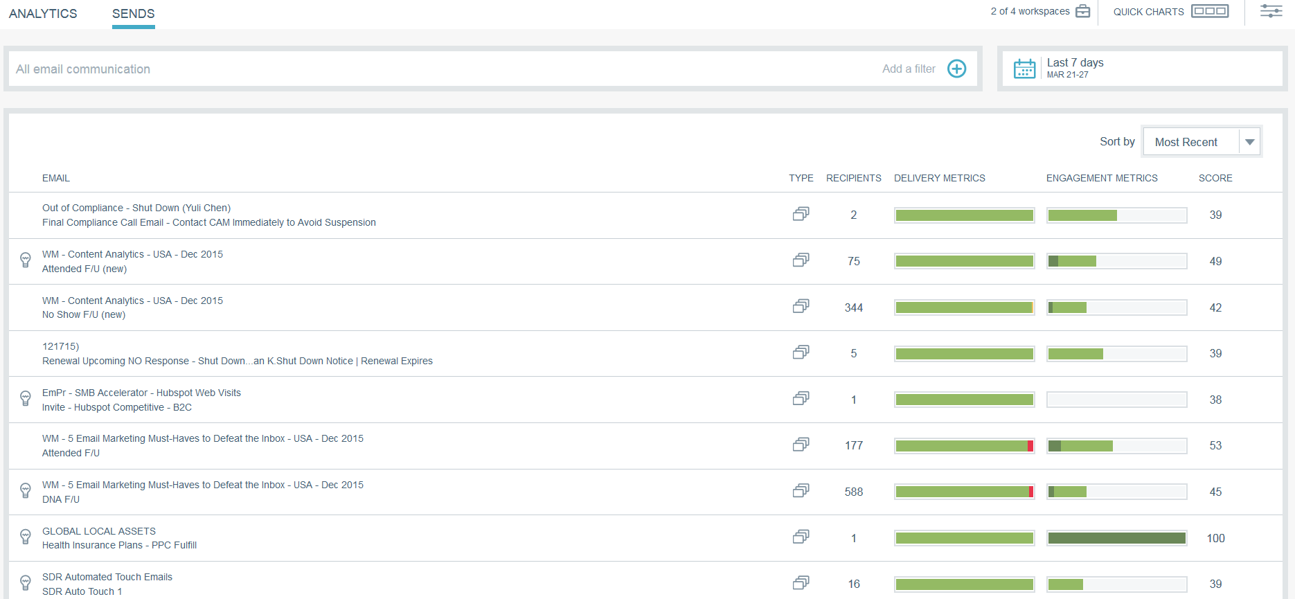Image resolution: width=1295 pixels, height=599 pixels.
Task: Click lightbulb icon beside Attended F/U (new)
Action: (26, 260)
